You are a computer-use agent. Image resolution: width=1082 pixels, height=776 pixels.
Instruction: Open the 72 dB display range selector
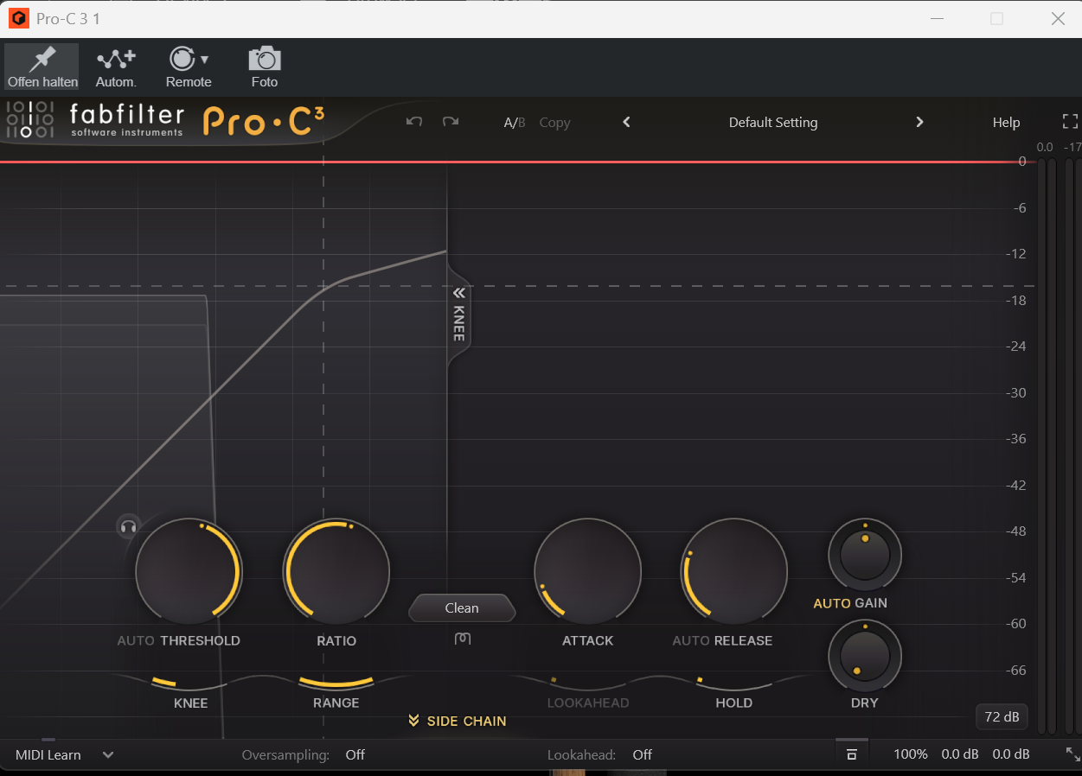(x=1002, y=717)
